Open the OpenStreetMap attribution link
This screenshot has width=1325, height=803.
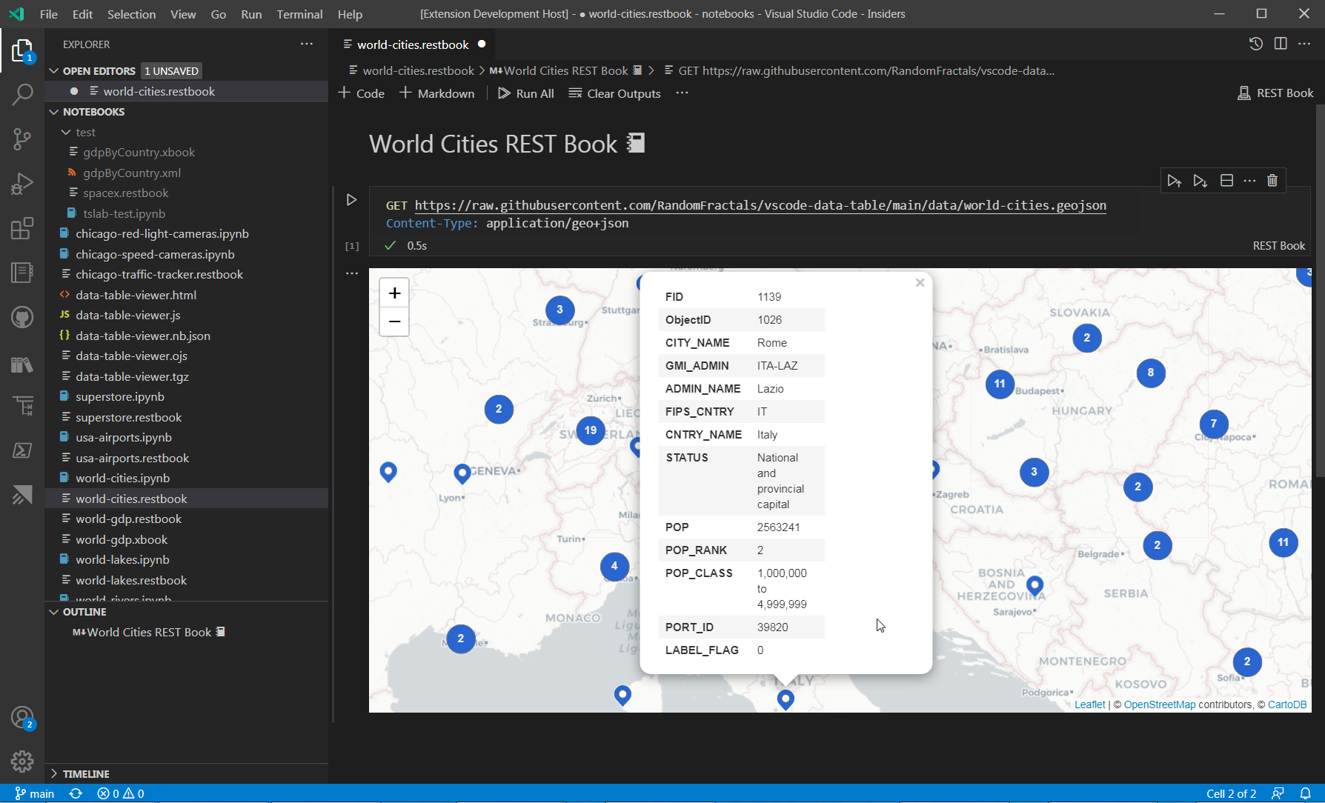(1160, 704)
